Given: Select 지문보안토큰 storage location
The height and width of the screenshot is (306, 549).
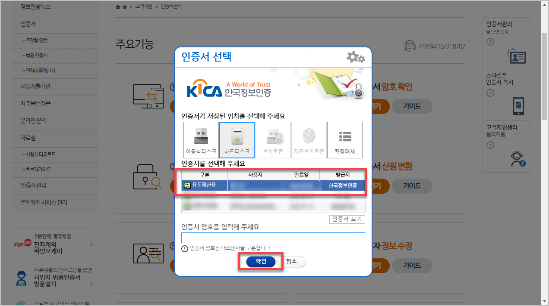Looking at the screenshot, I should [x=309, y=140].
